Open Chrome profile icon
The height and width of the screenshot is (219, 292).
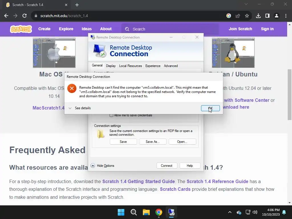pos(277,16)
